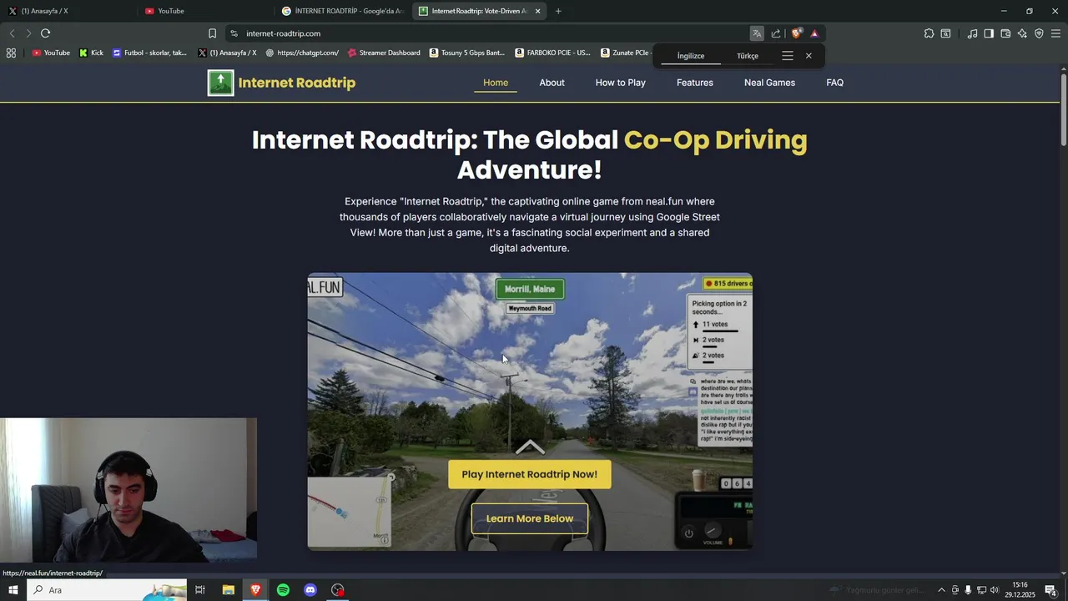Open the apps grid icon in the bookmarks bar
The image size is (1068, 601).
pos(11,53)
